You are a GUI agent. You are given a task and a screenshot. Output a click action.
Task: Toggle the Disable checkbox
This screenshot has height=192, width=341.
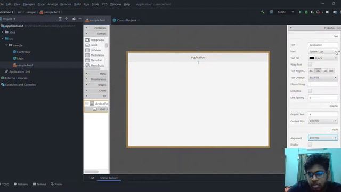tap(310, 145)
